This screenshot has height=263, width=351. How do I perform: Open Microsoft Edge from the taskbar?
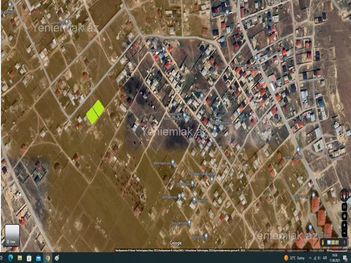[11, 258]
